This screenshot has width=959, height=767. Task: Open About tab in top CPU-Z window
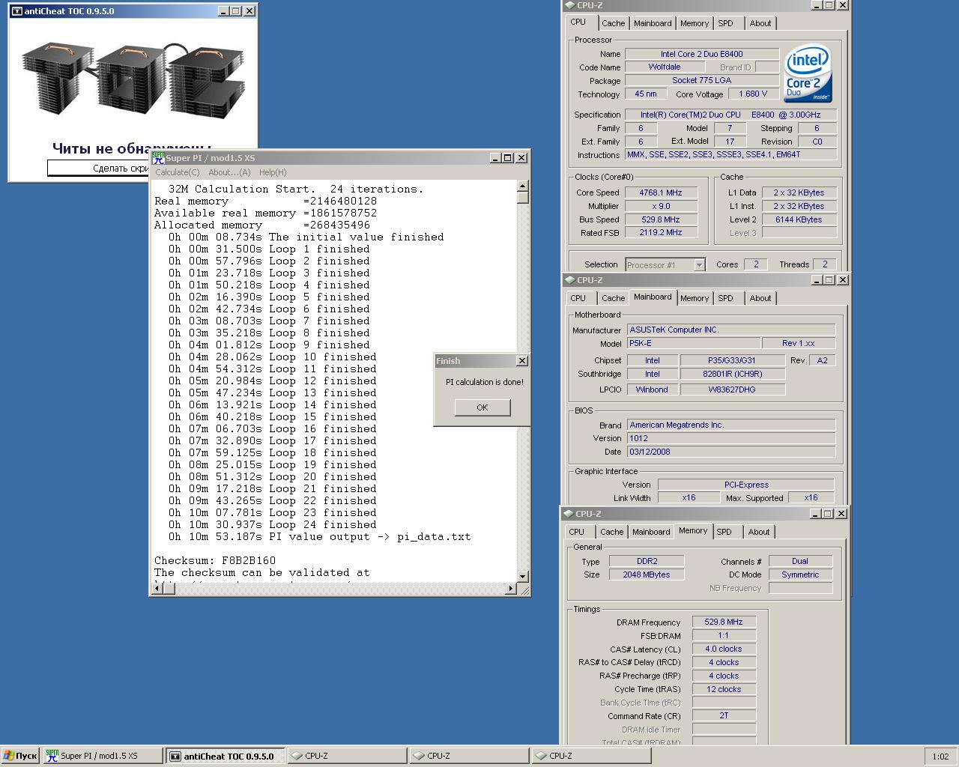pos(760,23)
